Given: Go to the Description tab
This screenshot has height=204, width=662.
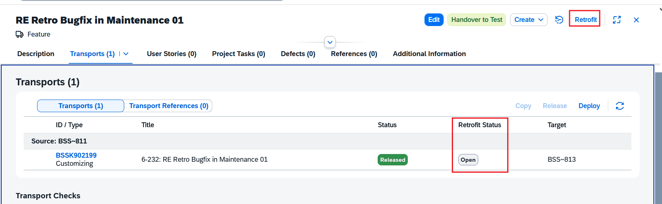Looking at the screenshot, I should 36,54.
